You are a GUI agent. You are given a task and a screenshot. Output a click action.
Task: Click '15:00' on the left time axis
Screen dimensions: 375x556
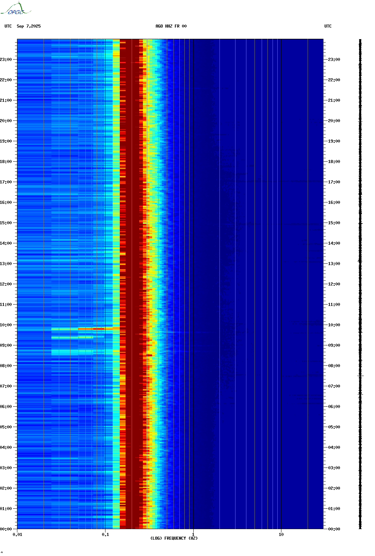6,223
